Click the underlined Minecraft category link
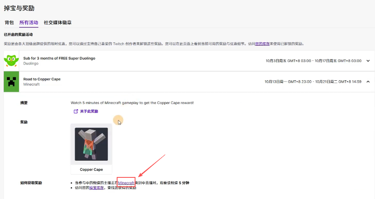375x199 pixels. (126, 183)
